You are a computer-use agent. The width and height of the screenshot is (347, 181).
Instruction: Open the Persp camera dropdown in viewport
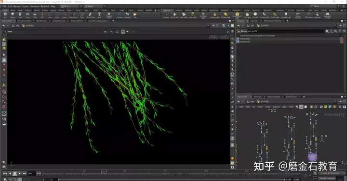pos(214,37)
